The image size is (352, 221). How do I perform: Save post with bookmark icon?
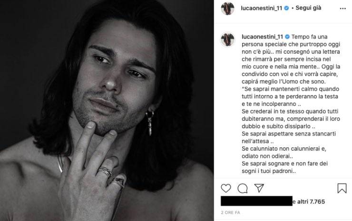coord(342,188)
